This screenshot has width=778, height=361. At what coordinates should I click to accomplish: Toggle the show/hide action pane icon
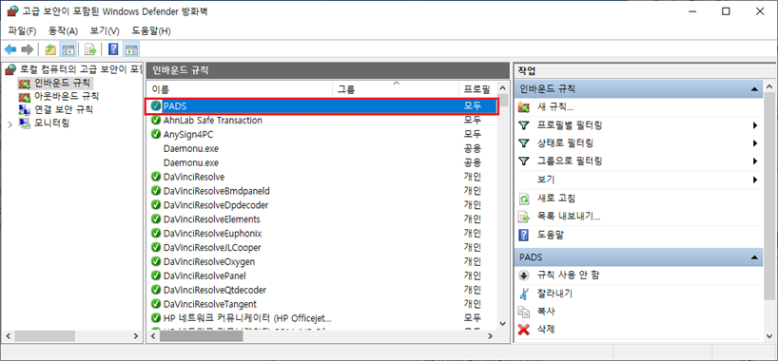pos(131,49)
